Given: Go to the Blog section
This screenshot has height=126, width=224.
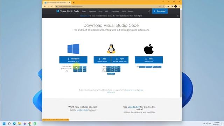Looking at the screenshot, I should click(x=100, y=11).
